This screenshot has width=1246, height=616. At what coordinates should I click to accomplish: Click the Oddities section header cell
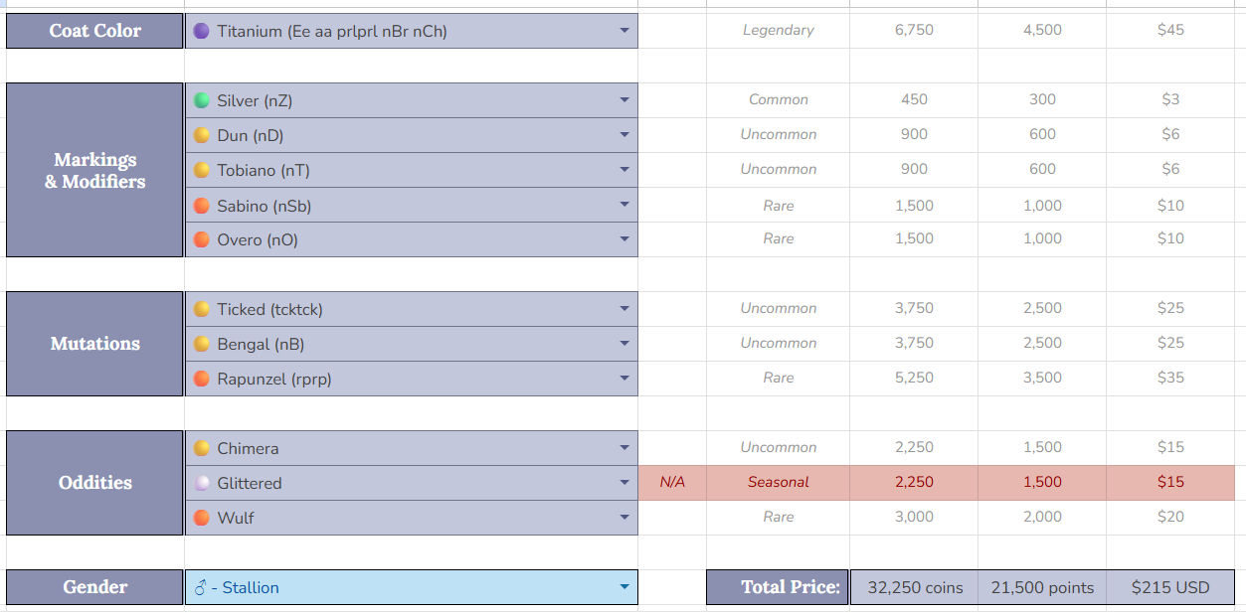(95, 483)
